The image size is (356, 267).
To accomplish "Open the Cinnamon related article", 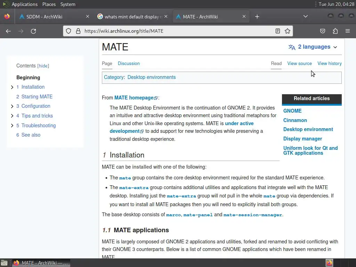I will point(295,120).
